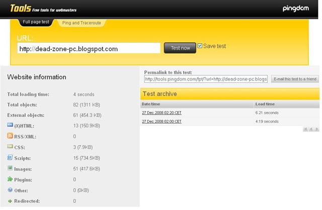Click Total objects value 82 (1311 KB)
Viewport: 322px width, 210px height.
click(87, 105)
